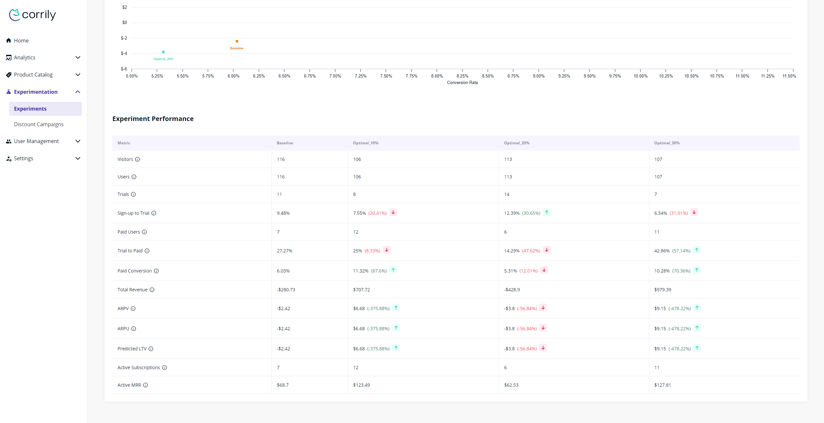Click the Predicted LTV info icon
Image resolution: width=824 pixels, height=423 pixels.
151,349
